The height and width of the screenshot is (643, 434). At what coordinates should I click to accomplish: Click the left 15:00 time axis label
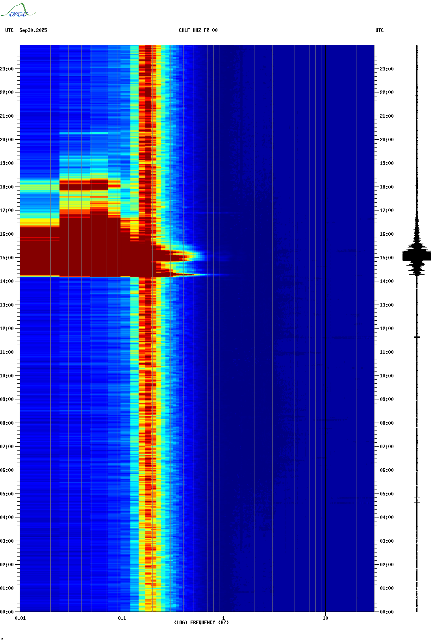[7, 258]
